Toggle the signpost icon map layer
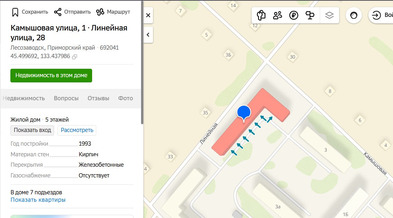This screenshot has height=218, width=393. 310,15
